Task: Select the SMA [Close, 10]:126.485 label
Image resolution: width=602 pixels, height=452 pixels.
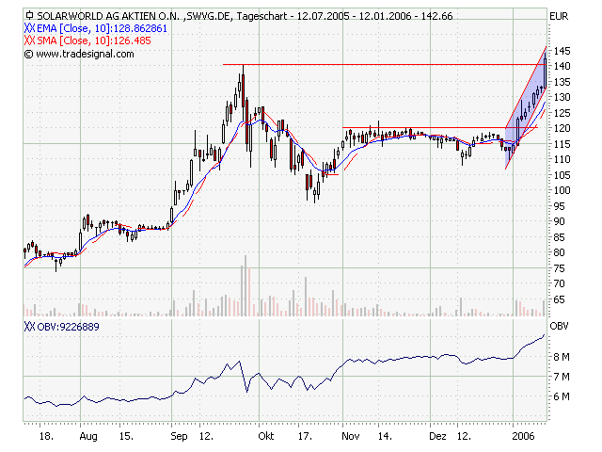Action: click(x=94, y=40)
